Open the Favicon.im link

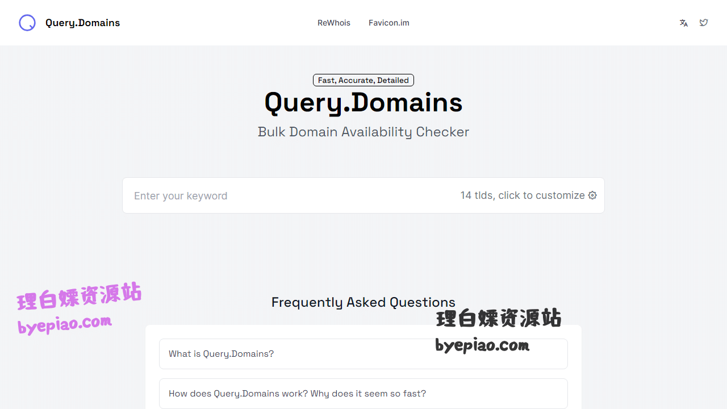[389, 23]
